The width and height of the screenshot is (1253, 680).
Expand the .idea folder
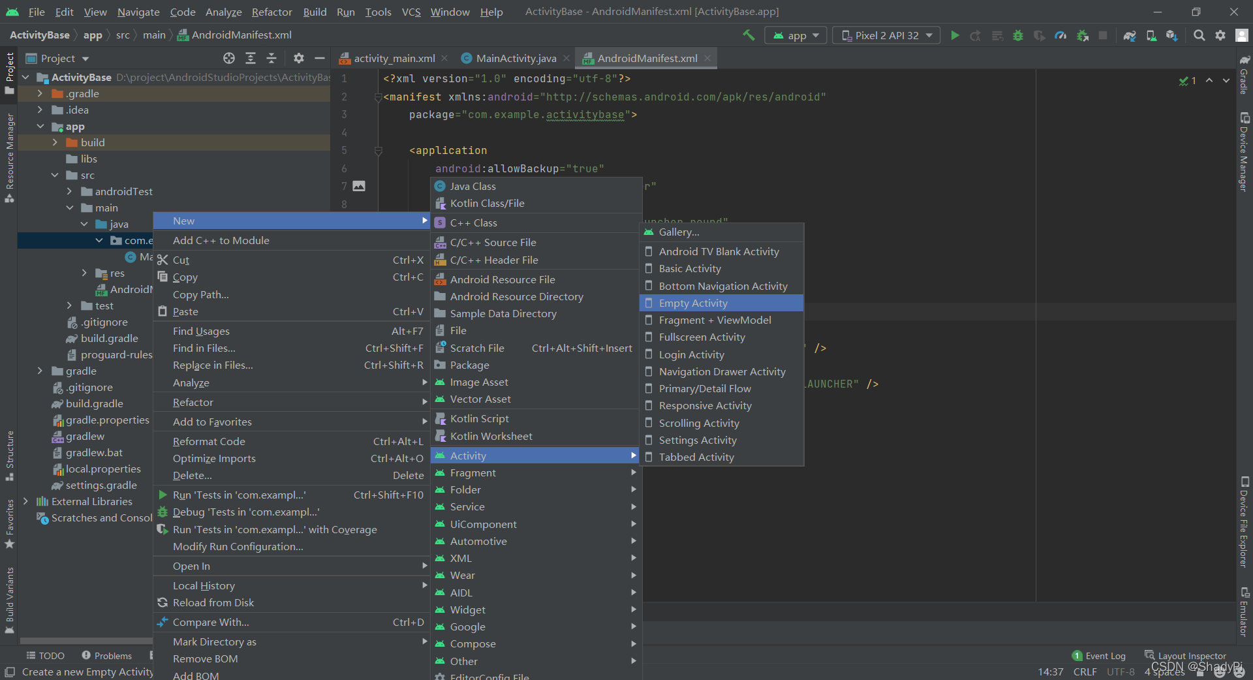[40, 110]
